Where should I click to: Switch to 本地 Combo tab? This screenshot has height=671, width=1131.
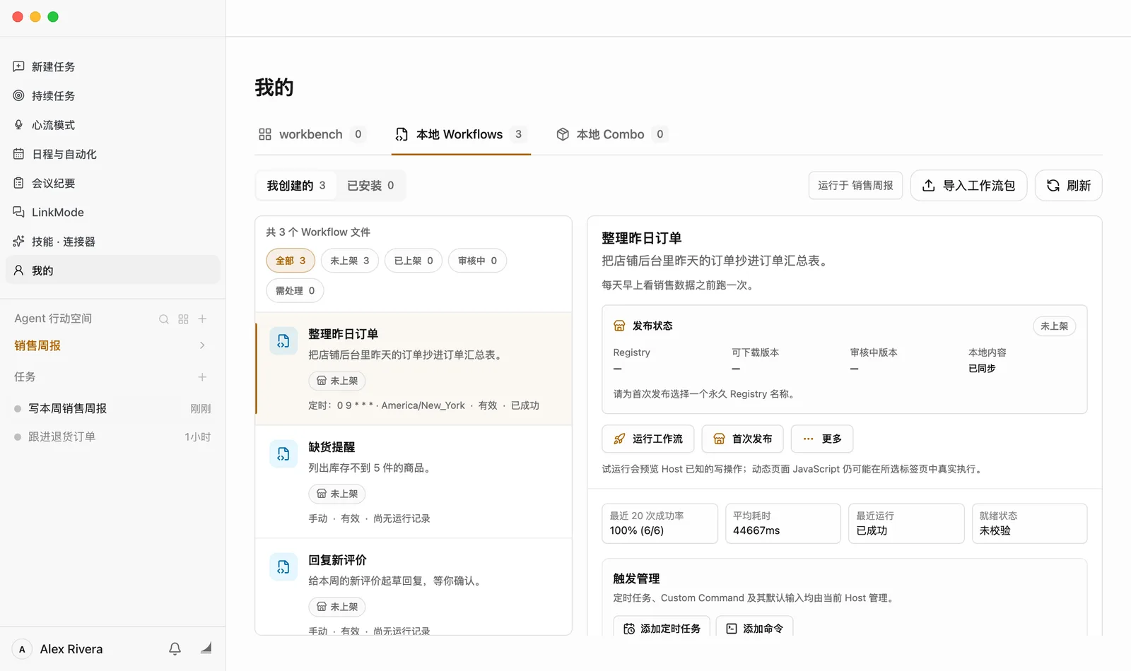tap(611, 134)
